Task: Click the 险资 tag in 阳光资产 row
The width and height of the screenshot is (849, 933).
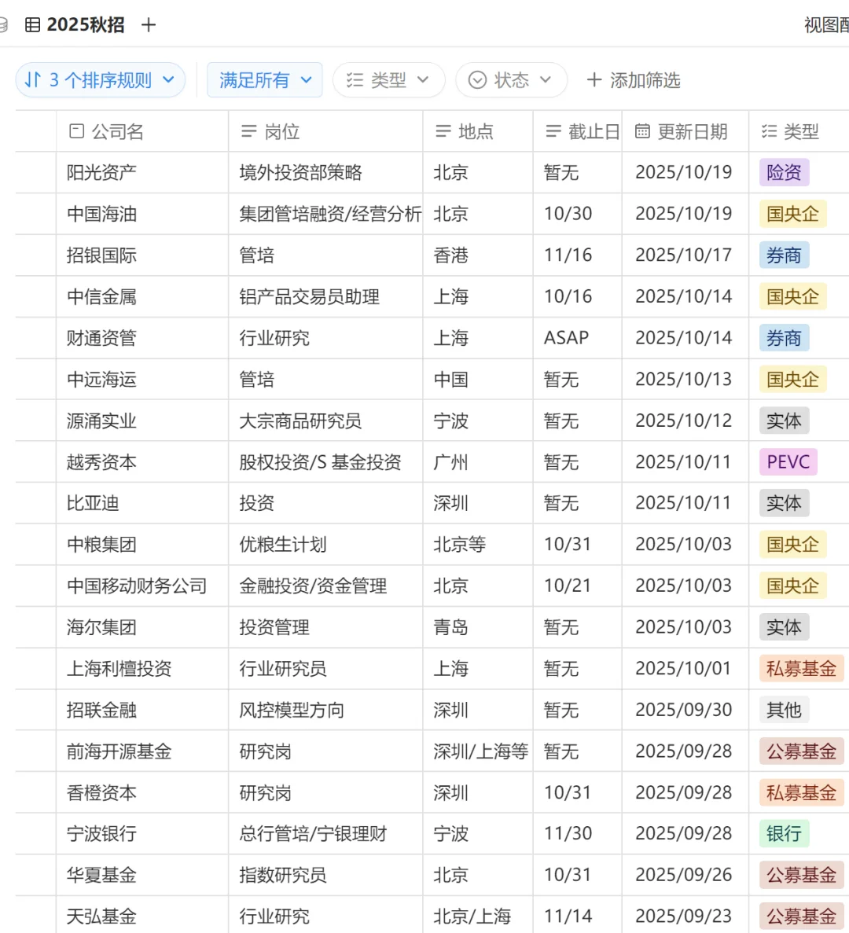Action: point(784,173)
